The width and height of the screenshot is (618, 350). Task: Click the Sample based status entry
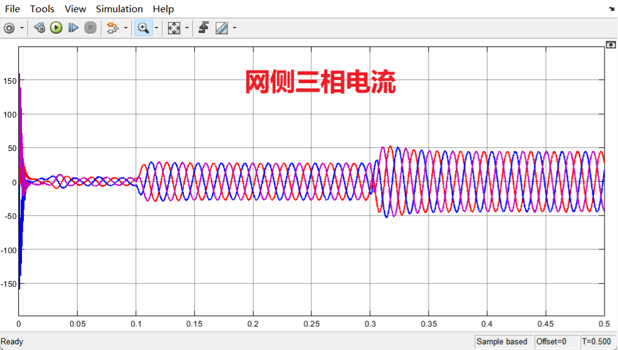click(x=502, y=341)
